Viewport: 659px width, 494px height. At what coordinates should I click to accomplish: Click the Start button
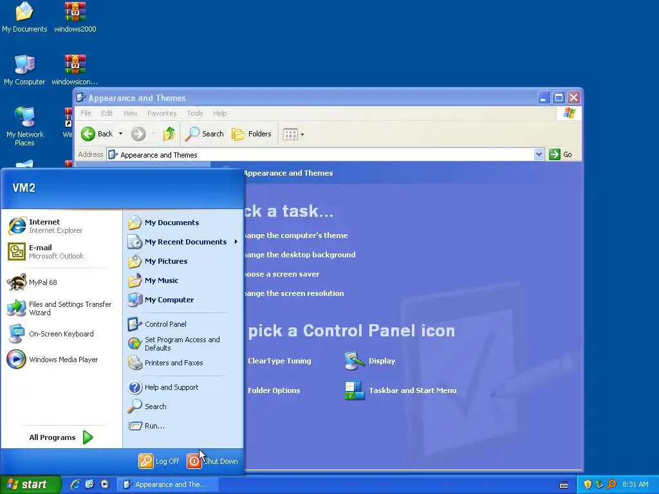[30, 484]
